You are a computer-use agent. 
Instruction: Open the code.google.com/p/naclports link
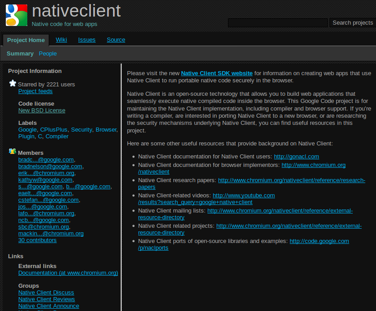(x=319, y=241)
